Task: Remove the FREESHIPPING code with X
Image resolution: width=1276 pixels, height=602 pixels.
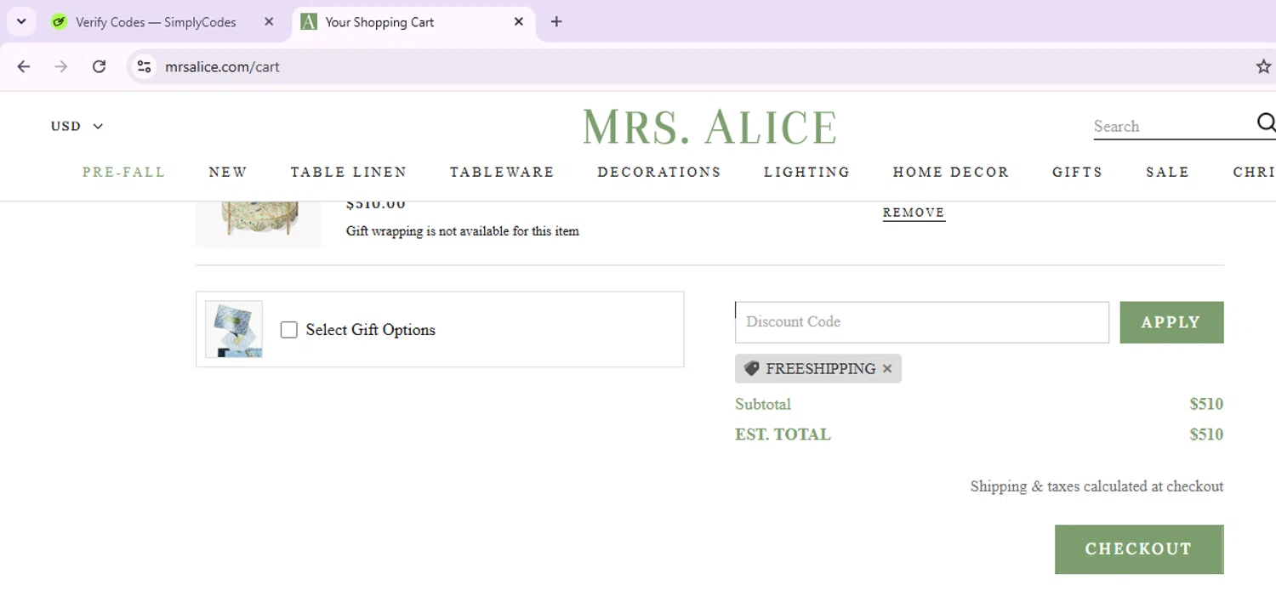Action: coord(887,368)
